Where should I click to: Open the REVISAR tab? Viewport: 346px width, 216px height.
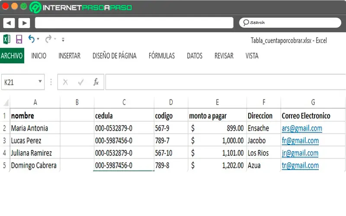tap(224, 56)
